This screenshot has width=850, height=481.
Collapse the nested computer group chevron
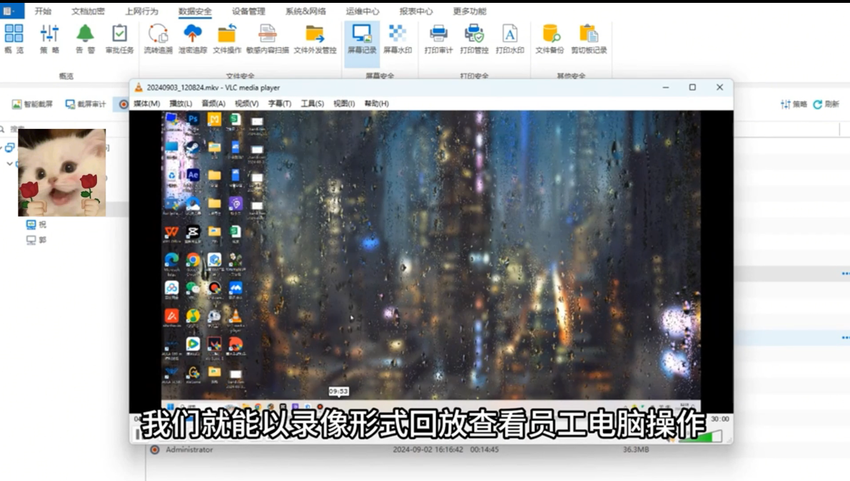click(9, 162)
